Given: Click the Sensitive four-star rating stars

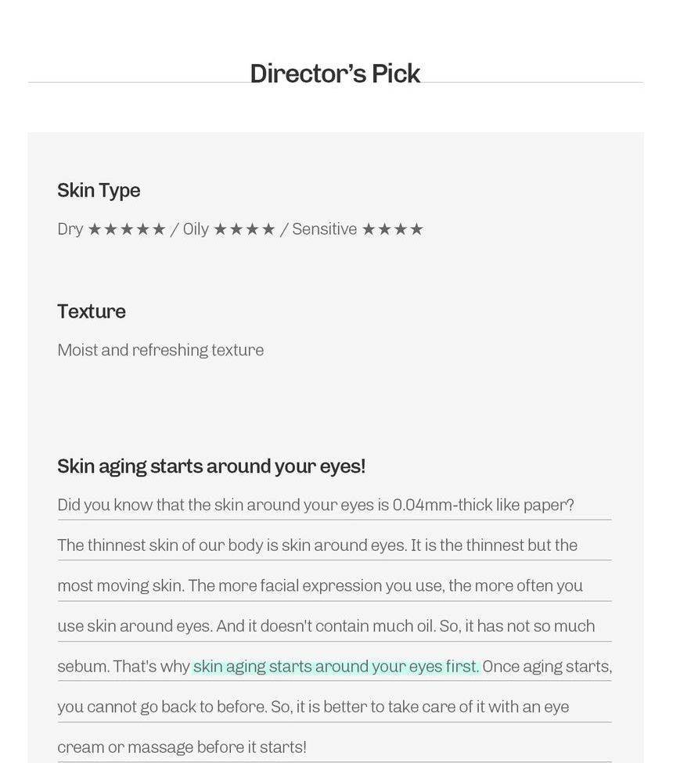Looking at the screenshot, I should coord(392,229).
